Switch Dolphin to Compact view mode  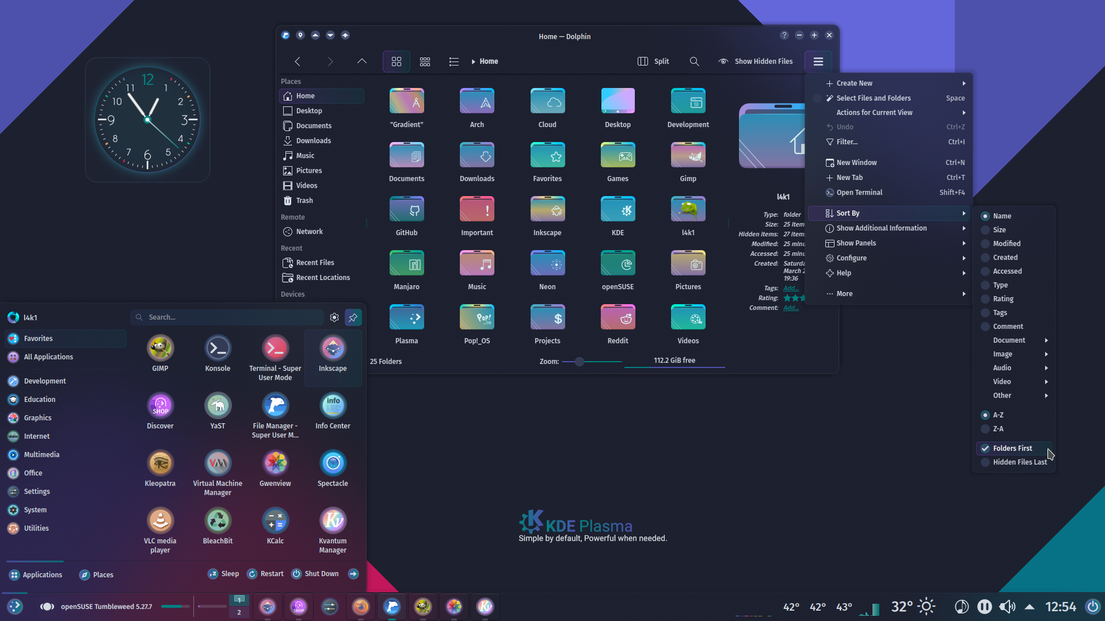click(x=425, y=62)
